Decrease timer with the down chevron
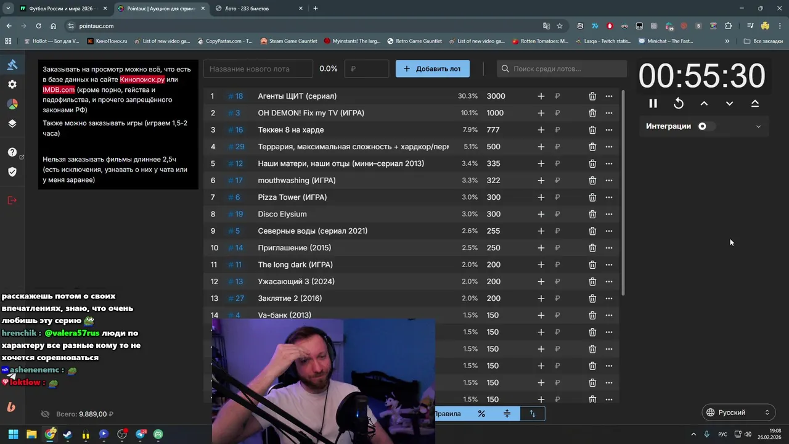The height and width of the screenshot is (444, 789). point(729,104)
